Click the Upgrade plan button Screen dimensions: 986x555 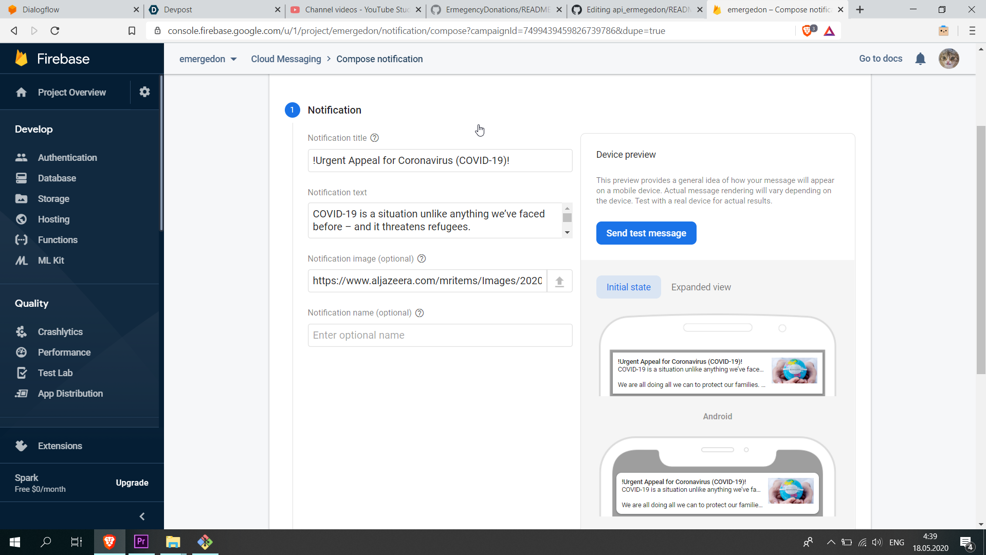click(x=132, y=483)
